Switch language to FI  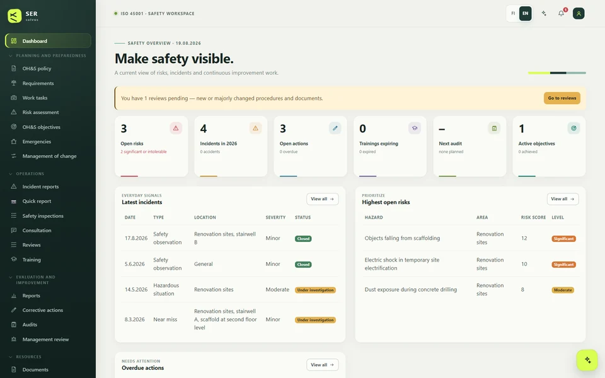(513, 13)
